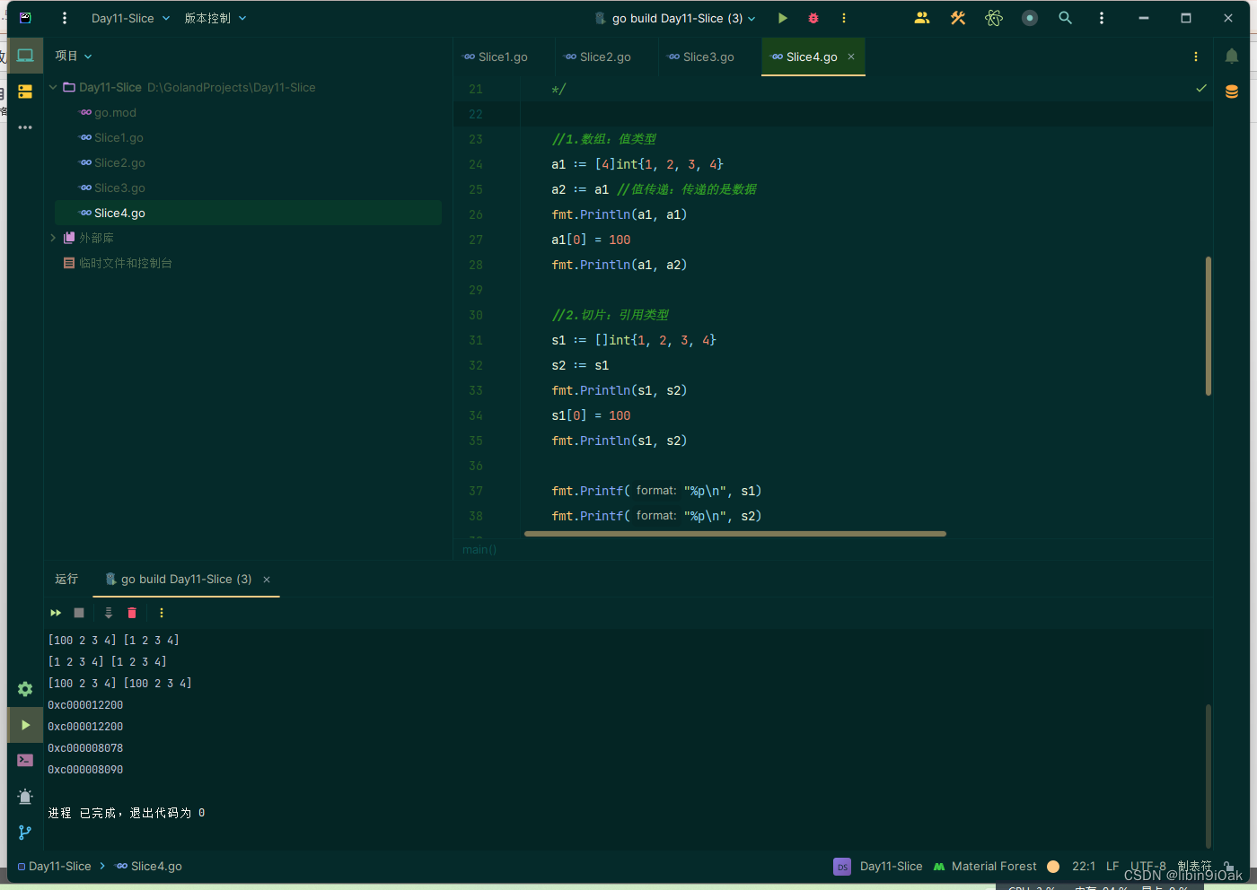Open the AI assistant atom icon
Screen dimensions: 1257x890
pyautogui.click(x=994, y=18)
